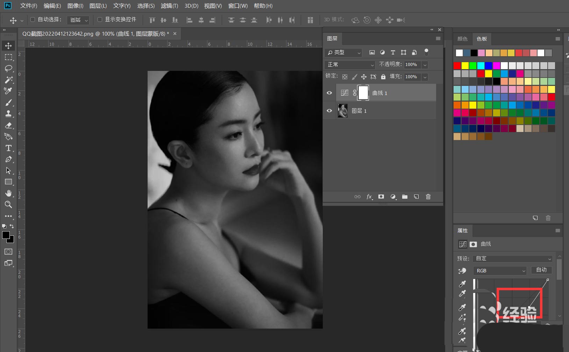
Task: Pick the Horizontal Type tool
Action: click(x=9, y=148)
